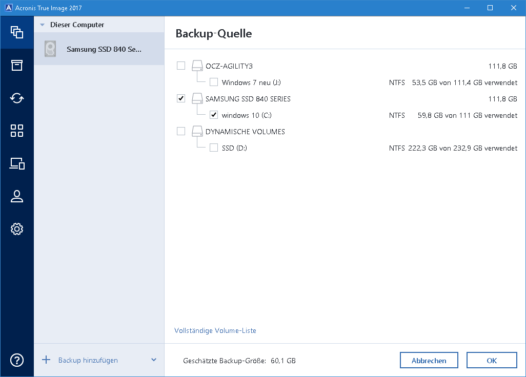This screenshot has height=377, width=526.
Task: Click the Abbrechen button
Action: pyautogui.click(x=429, y=360)
